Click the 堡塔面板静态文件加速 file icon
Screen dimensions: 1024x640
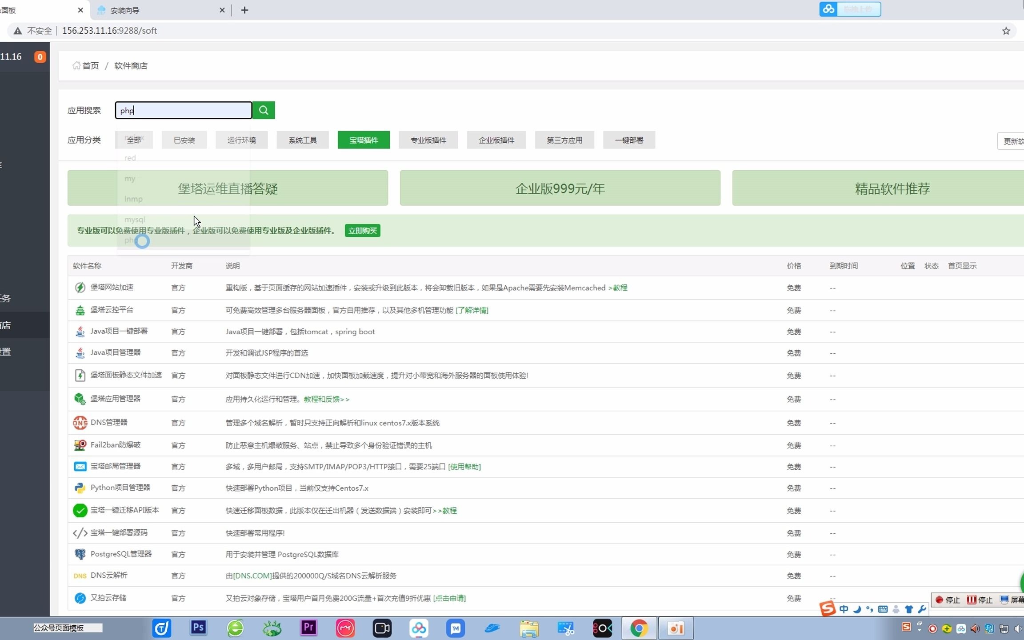point(80,376)
